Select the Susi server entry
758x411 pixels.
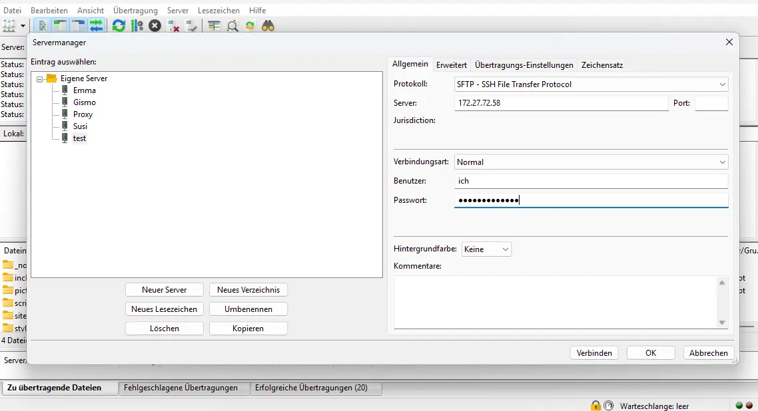point(79,126)
